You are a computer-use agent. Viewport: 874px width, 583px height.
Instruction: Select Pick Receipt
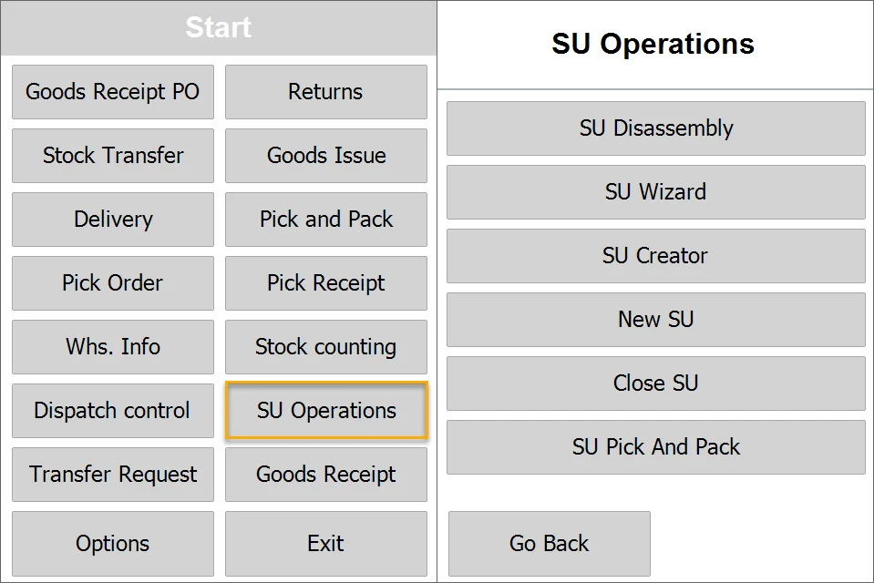click(325, 283)
